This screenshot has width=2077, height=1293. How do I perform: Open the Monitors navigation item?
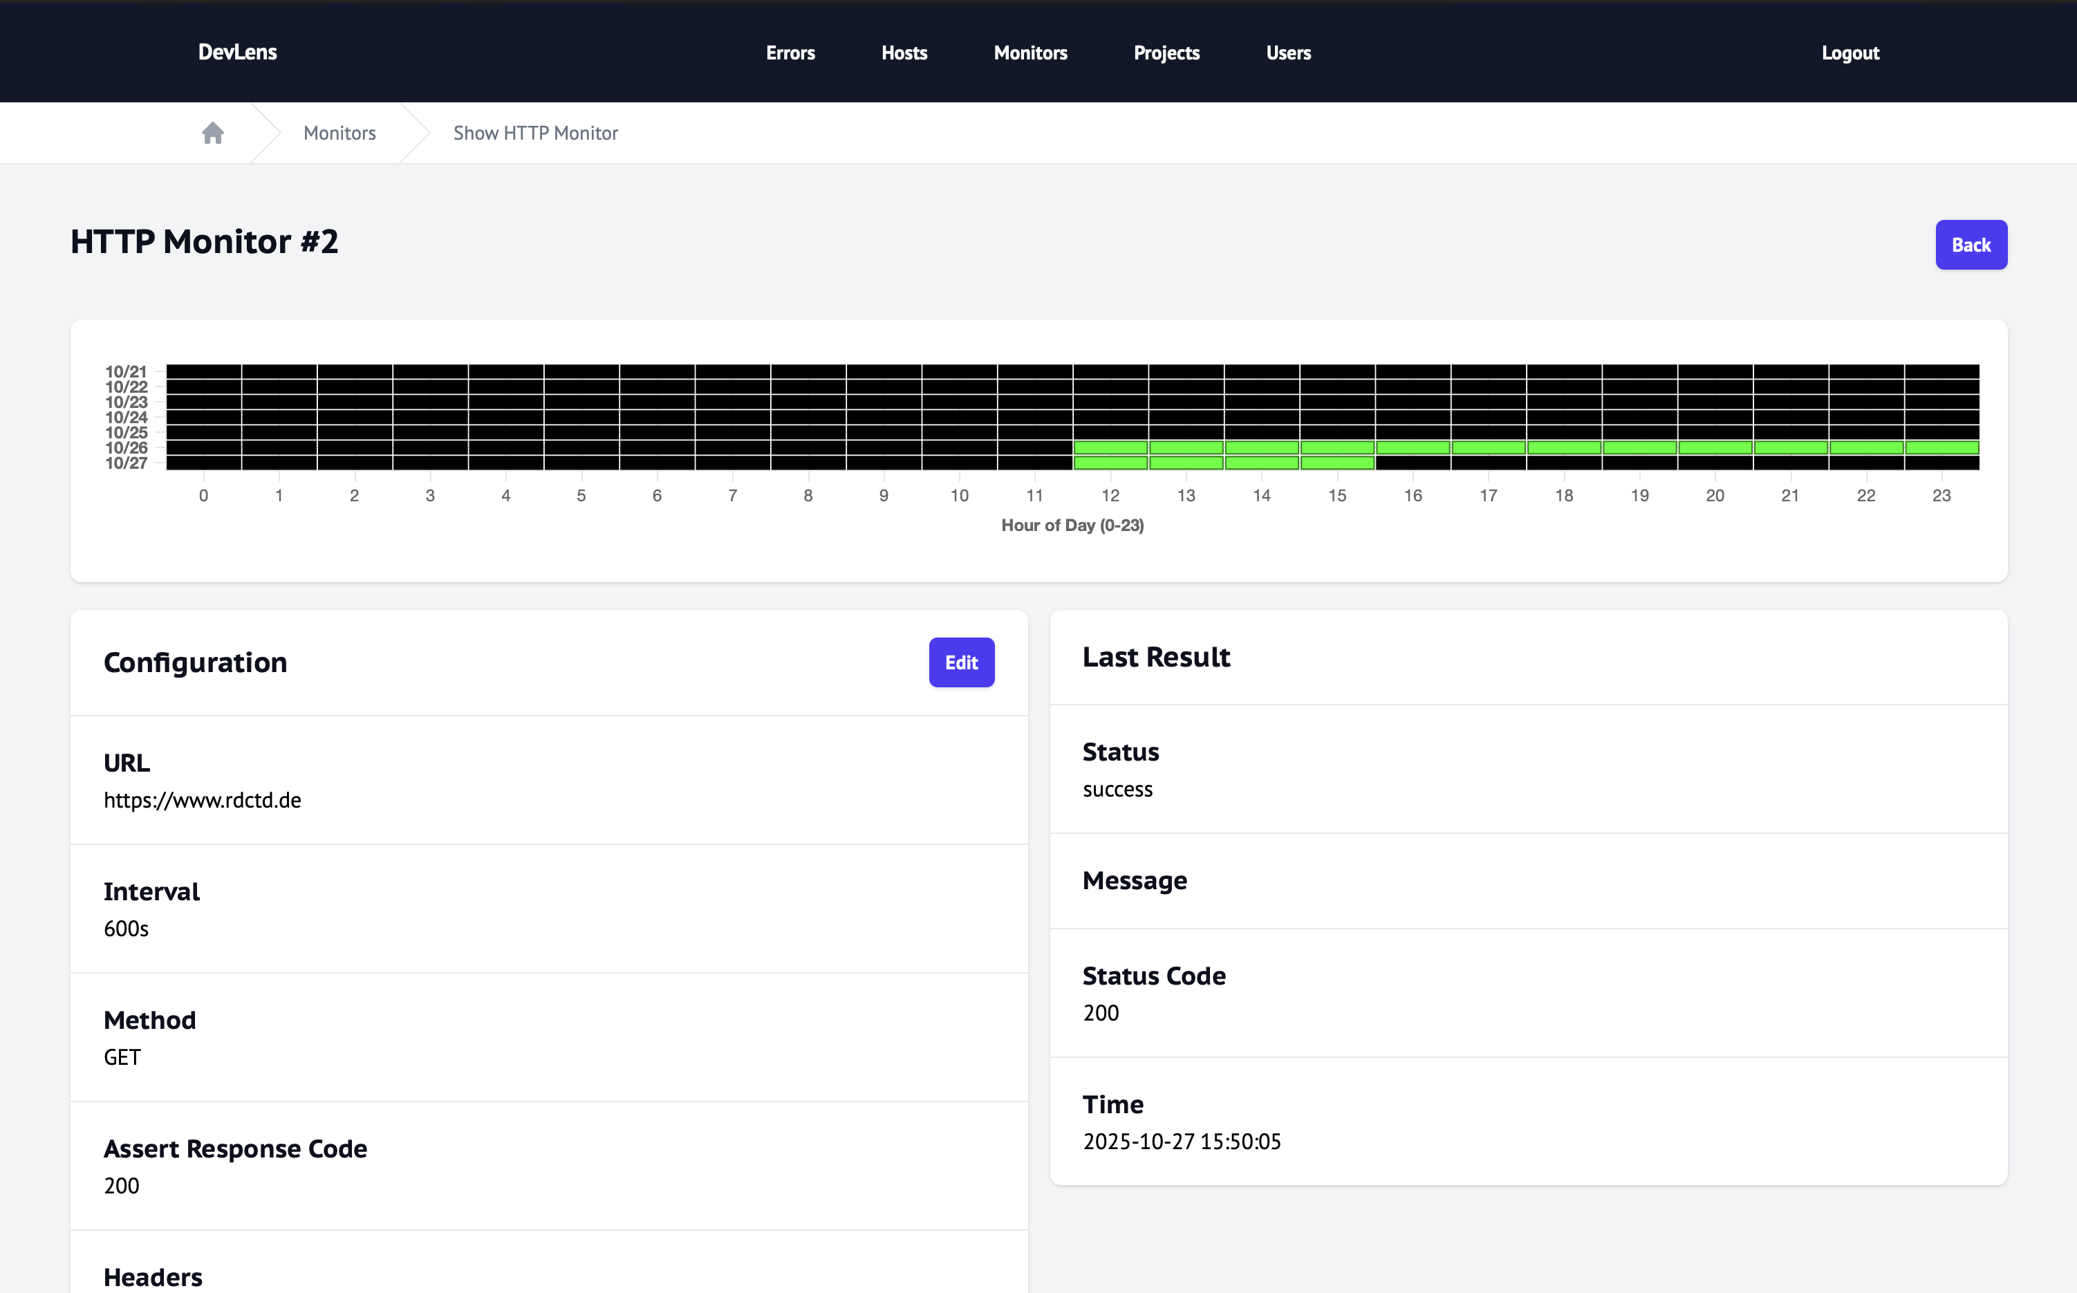coord(1030,52)
